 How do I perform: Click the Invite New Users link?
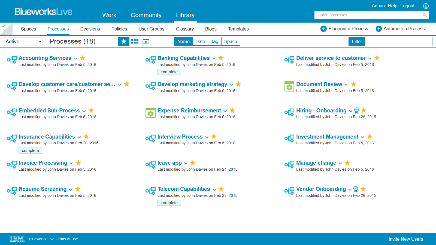[406, 239]
